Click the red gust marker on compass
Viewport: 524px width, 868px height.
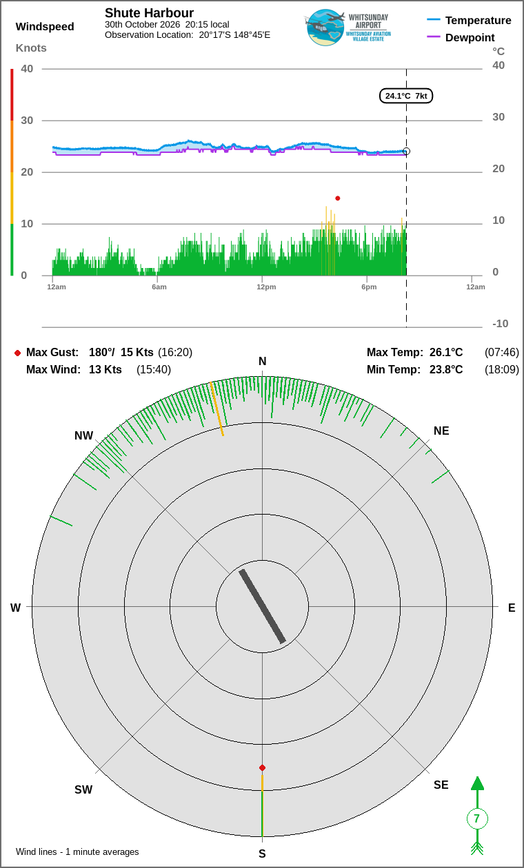pos(262,767)
